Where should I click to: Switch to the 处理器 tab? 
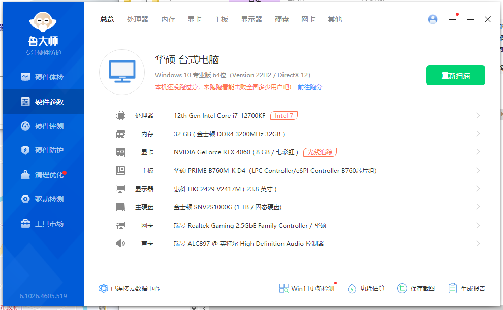138,20
